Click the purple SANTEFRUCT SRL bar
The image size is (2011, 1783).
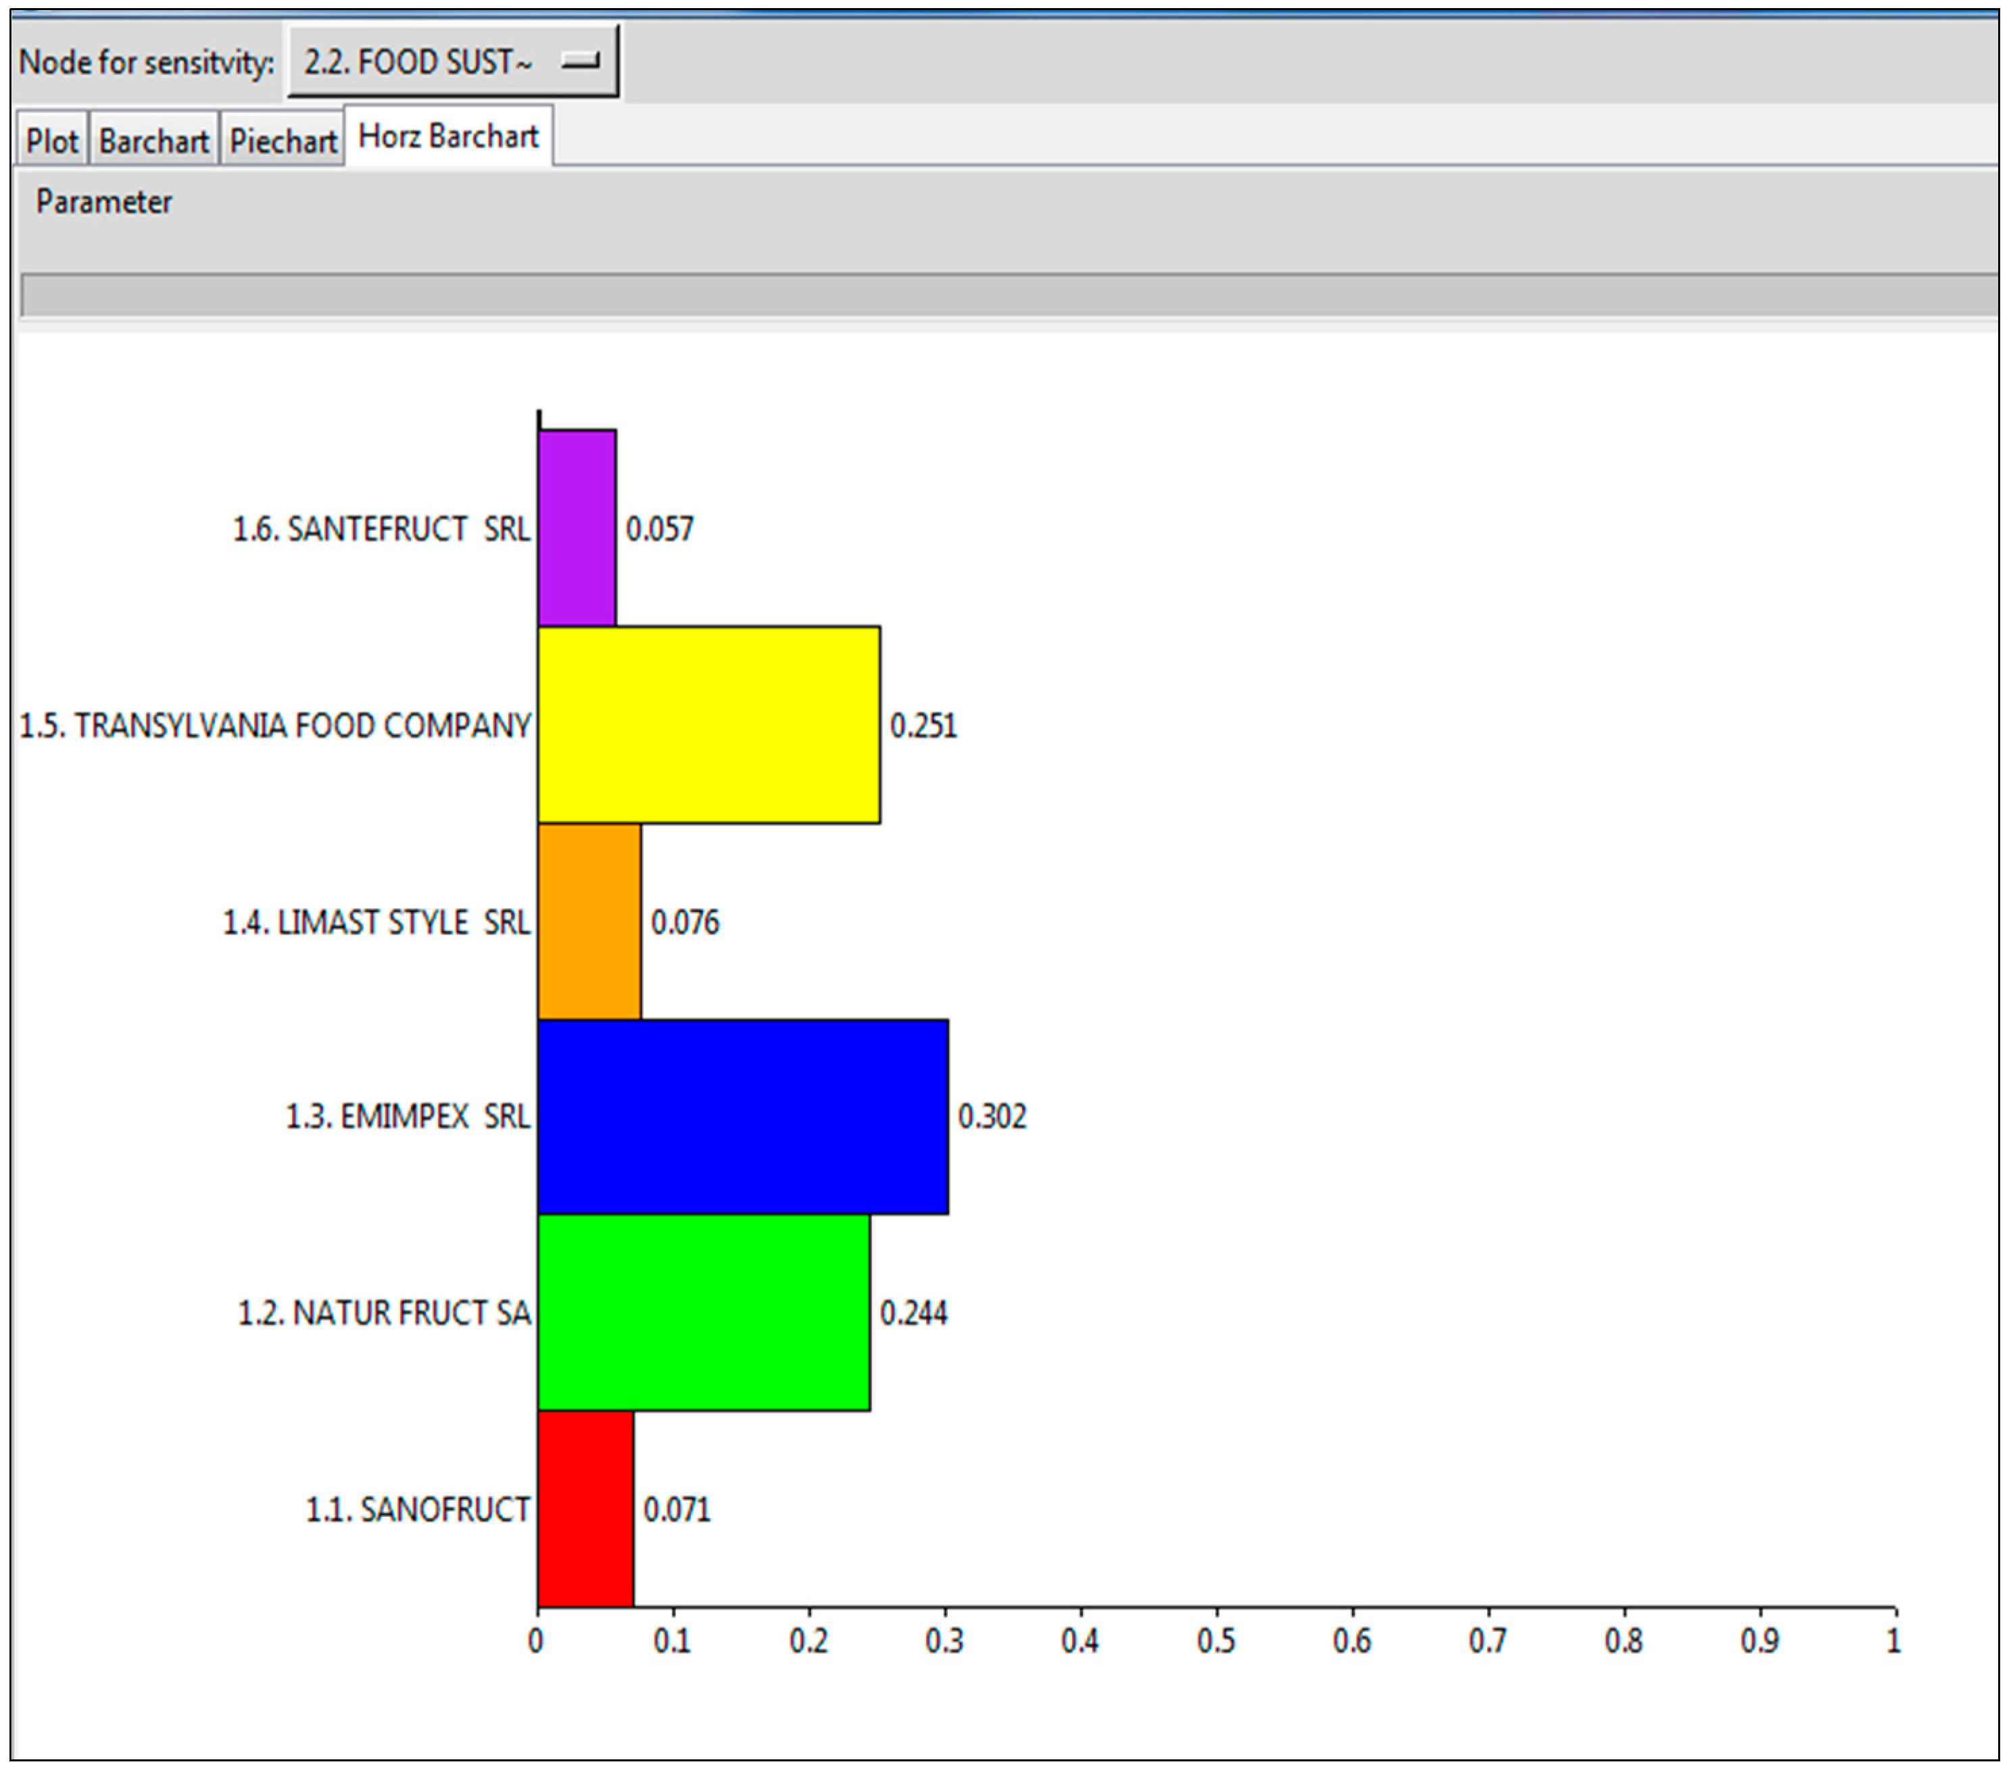pyautogui.click(x=577, y=528)
